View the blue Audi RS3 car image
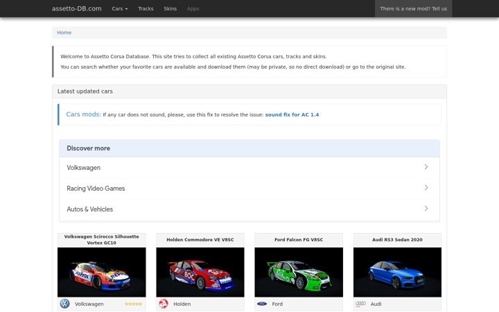Image resolution: width=499 pixels, height=312 pixels. tap(397, 272)
